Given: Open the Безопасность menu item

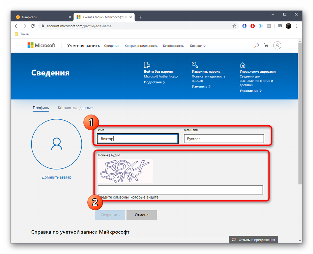Looking at the screenshot, I should [173, 46].
